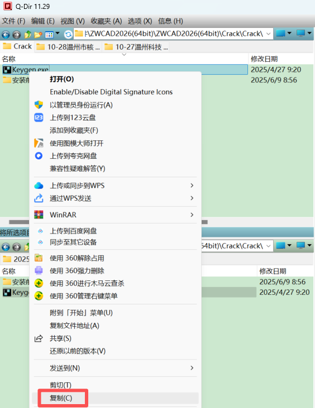
Task: Select Enable/Disable Digital Signature Icons
Action: tap(115, 92)
